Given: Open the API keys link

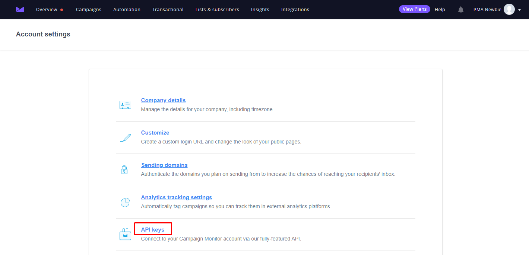Looking at the screenshot, I should 153,230.
